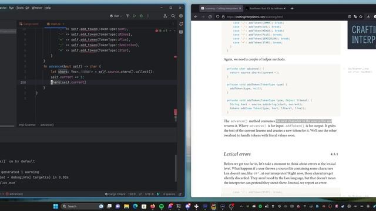Image resolution: width=376 pixels, height=211 pixels.
Task: Expand the Run configuration dropdown
Action: (116, 16)
